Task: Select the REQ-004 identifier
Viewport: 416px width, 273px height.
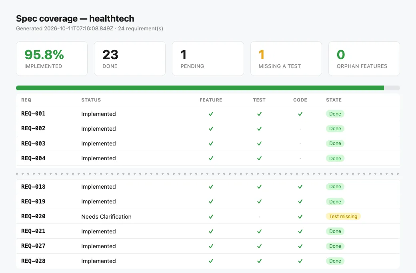Action: click(x=33, y=158)
